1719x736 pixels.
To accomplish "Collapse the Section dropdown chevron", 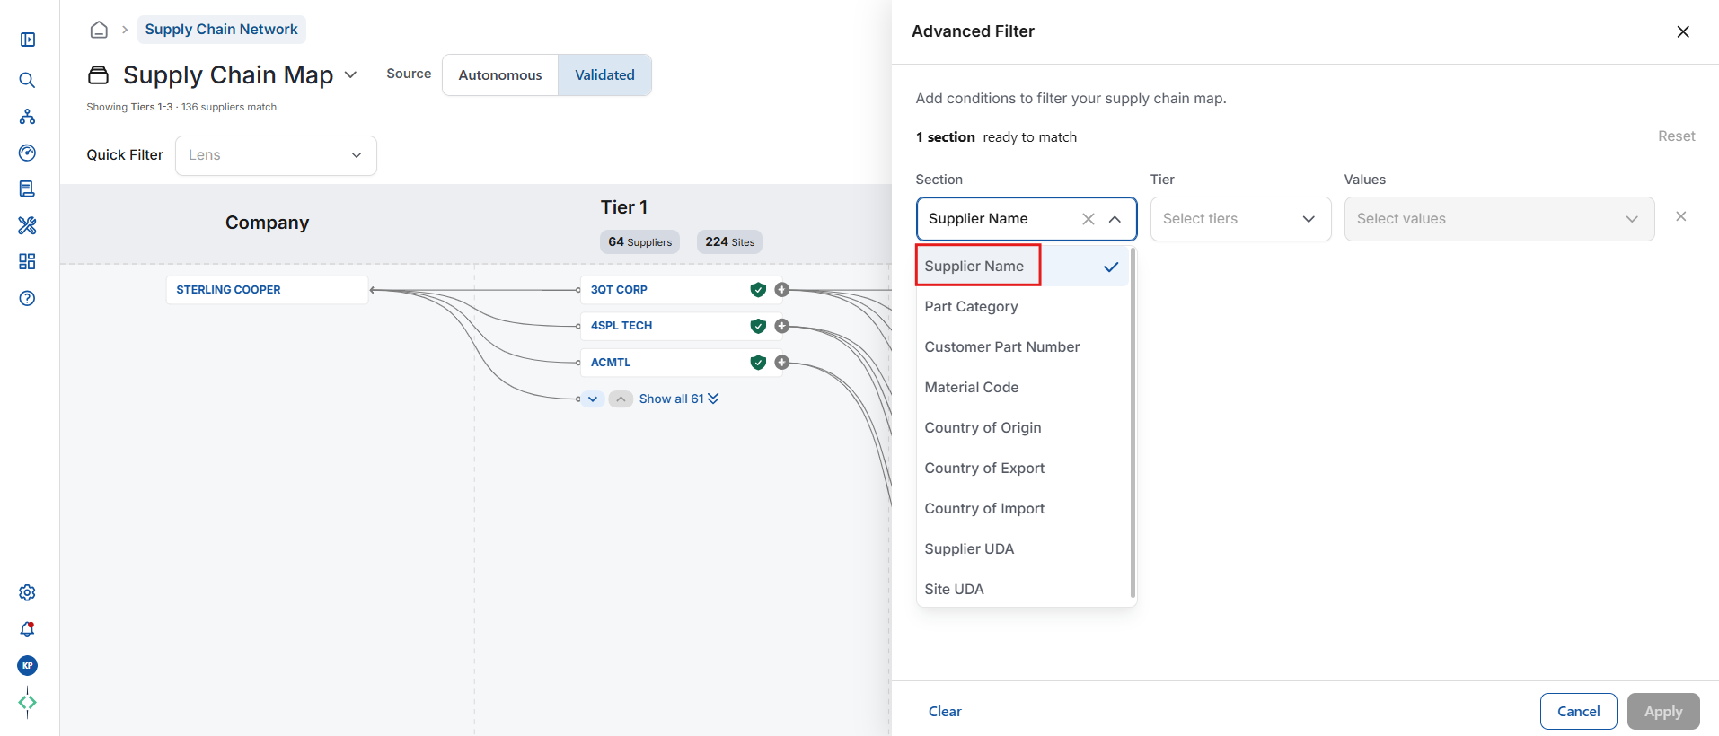I will coord(1115,219).
